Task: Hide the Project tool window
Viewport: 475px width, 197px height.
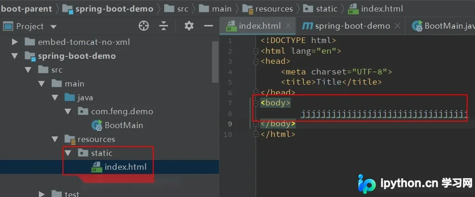Action: [x=208, y=26]
